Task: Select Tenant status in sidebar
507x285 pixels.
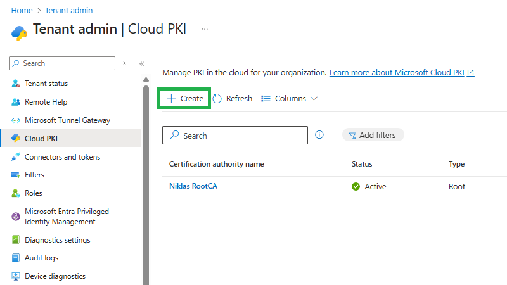Action: [46, 84]
